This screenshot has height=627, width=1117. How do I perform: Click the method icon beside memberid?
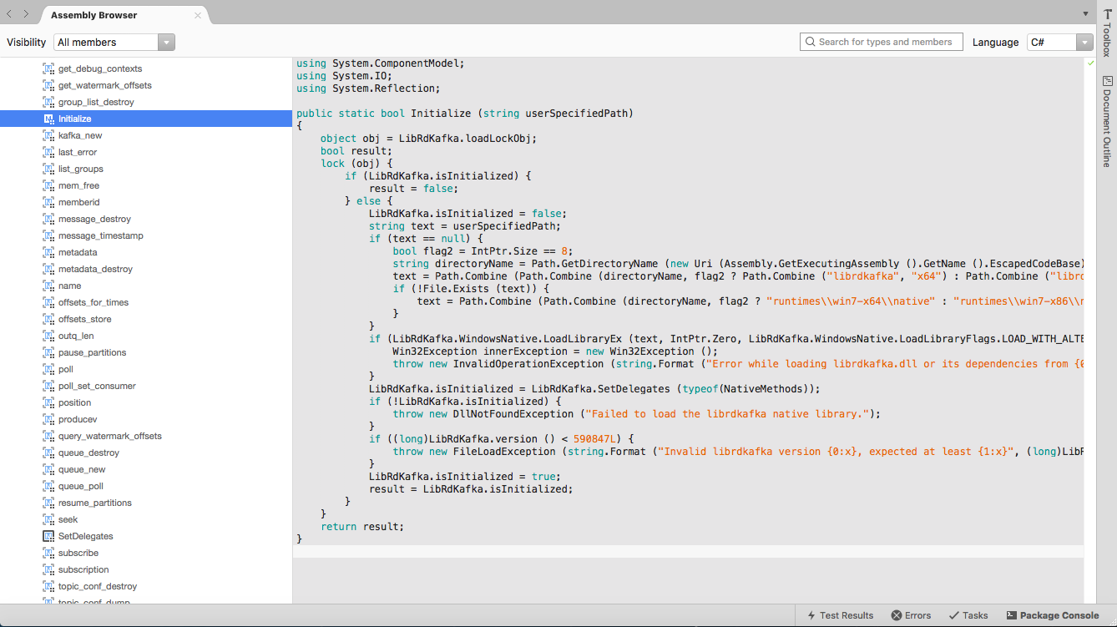tap(48, 202)
